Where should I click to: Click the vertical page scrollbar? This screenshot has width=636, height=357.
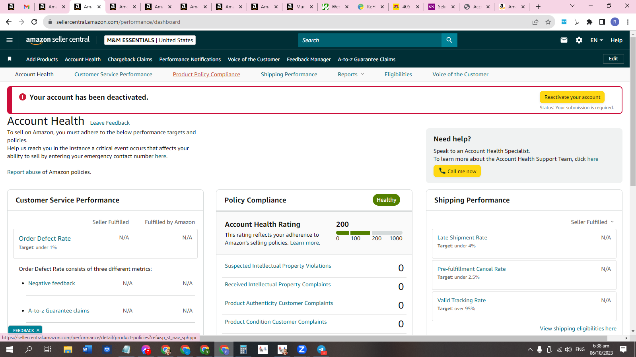(x=633, y=111)
